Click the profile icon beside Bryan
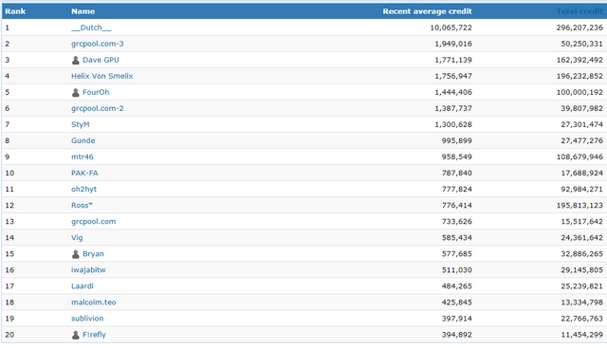The image size is (607, 348). 76,254
